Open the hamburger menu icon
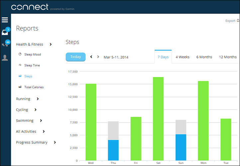Image resolution: width=240 pixels, height=166 pixels. click(x=5, y=20)
